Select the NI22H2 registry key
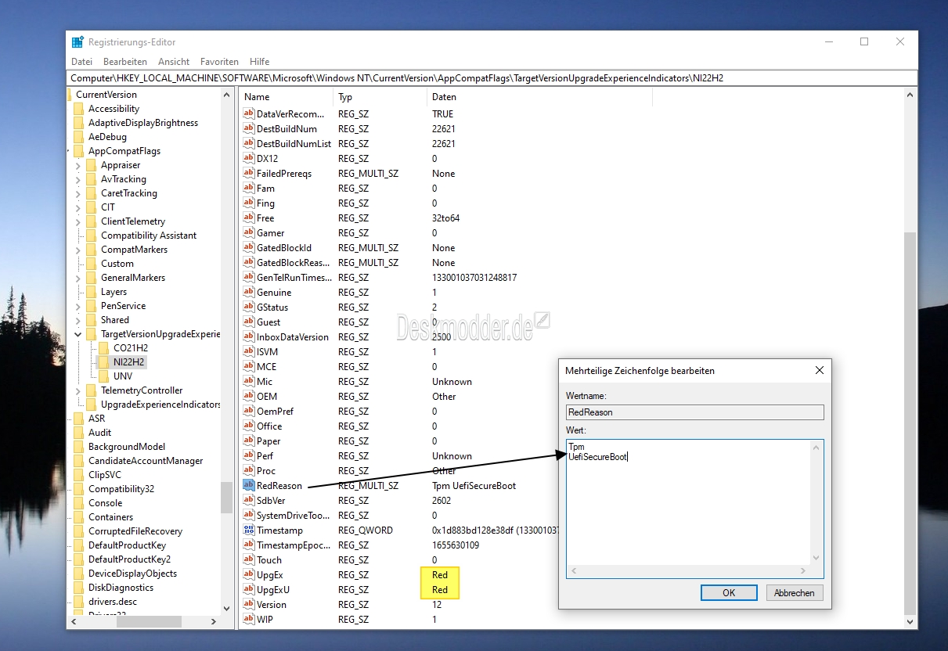This screenshot has width=948, height=651. click(129, 361)
